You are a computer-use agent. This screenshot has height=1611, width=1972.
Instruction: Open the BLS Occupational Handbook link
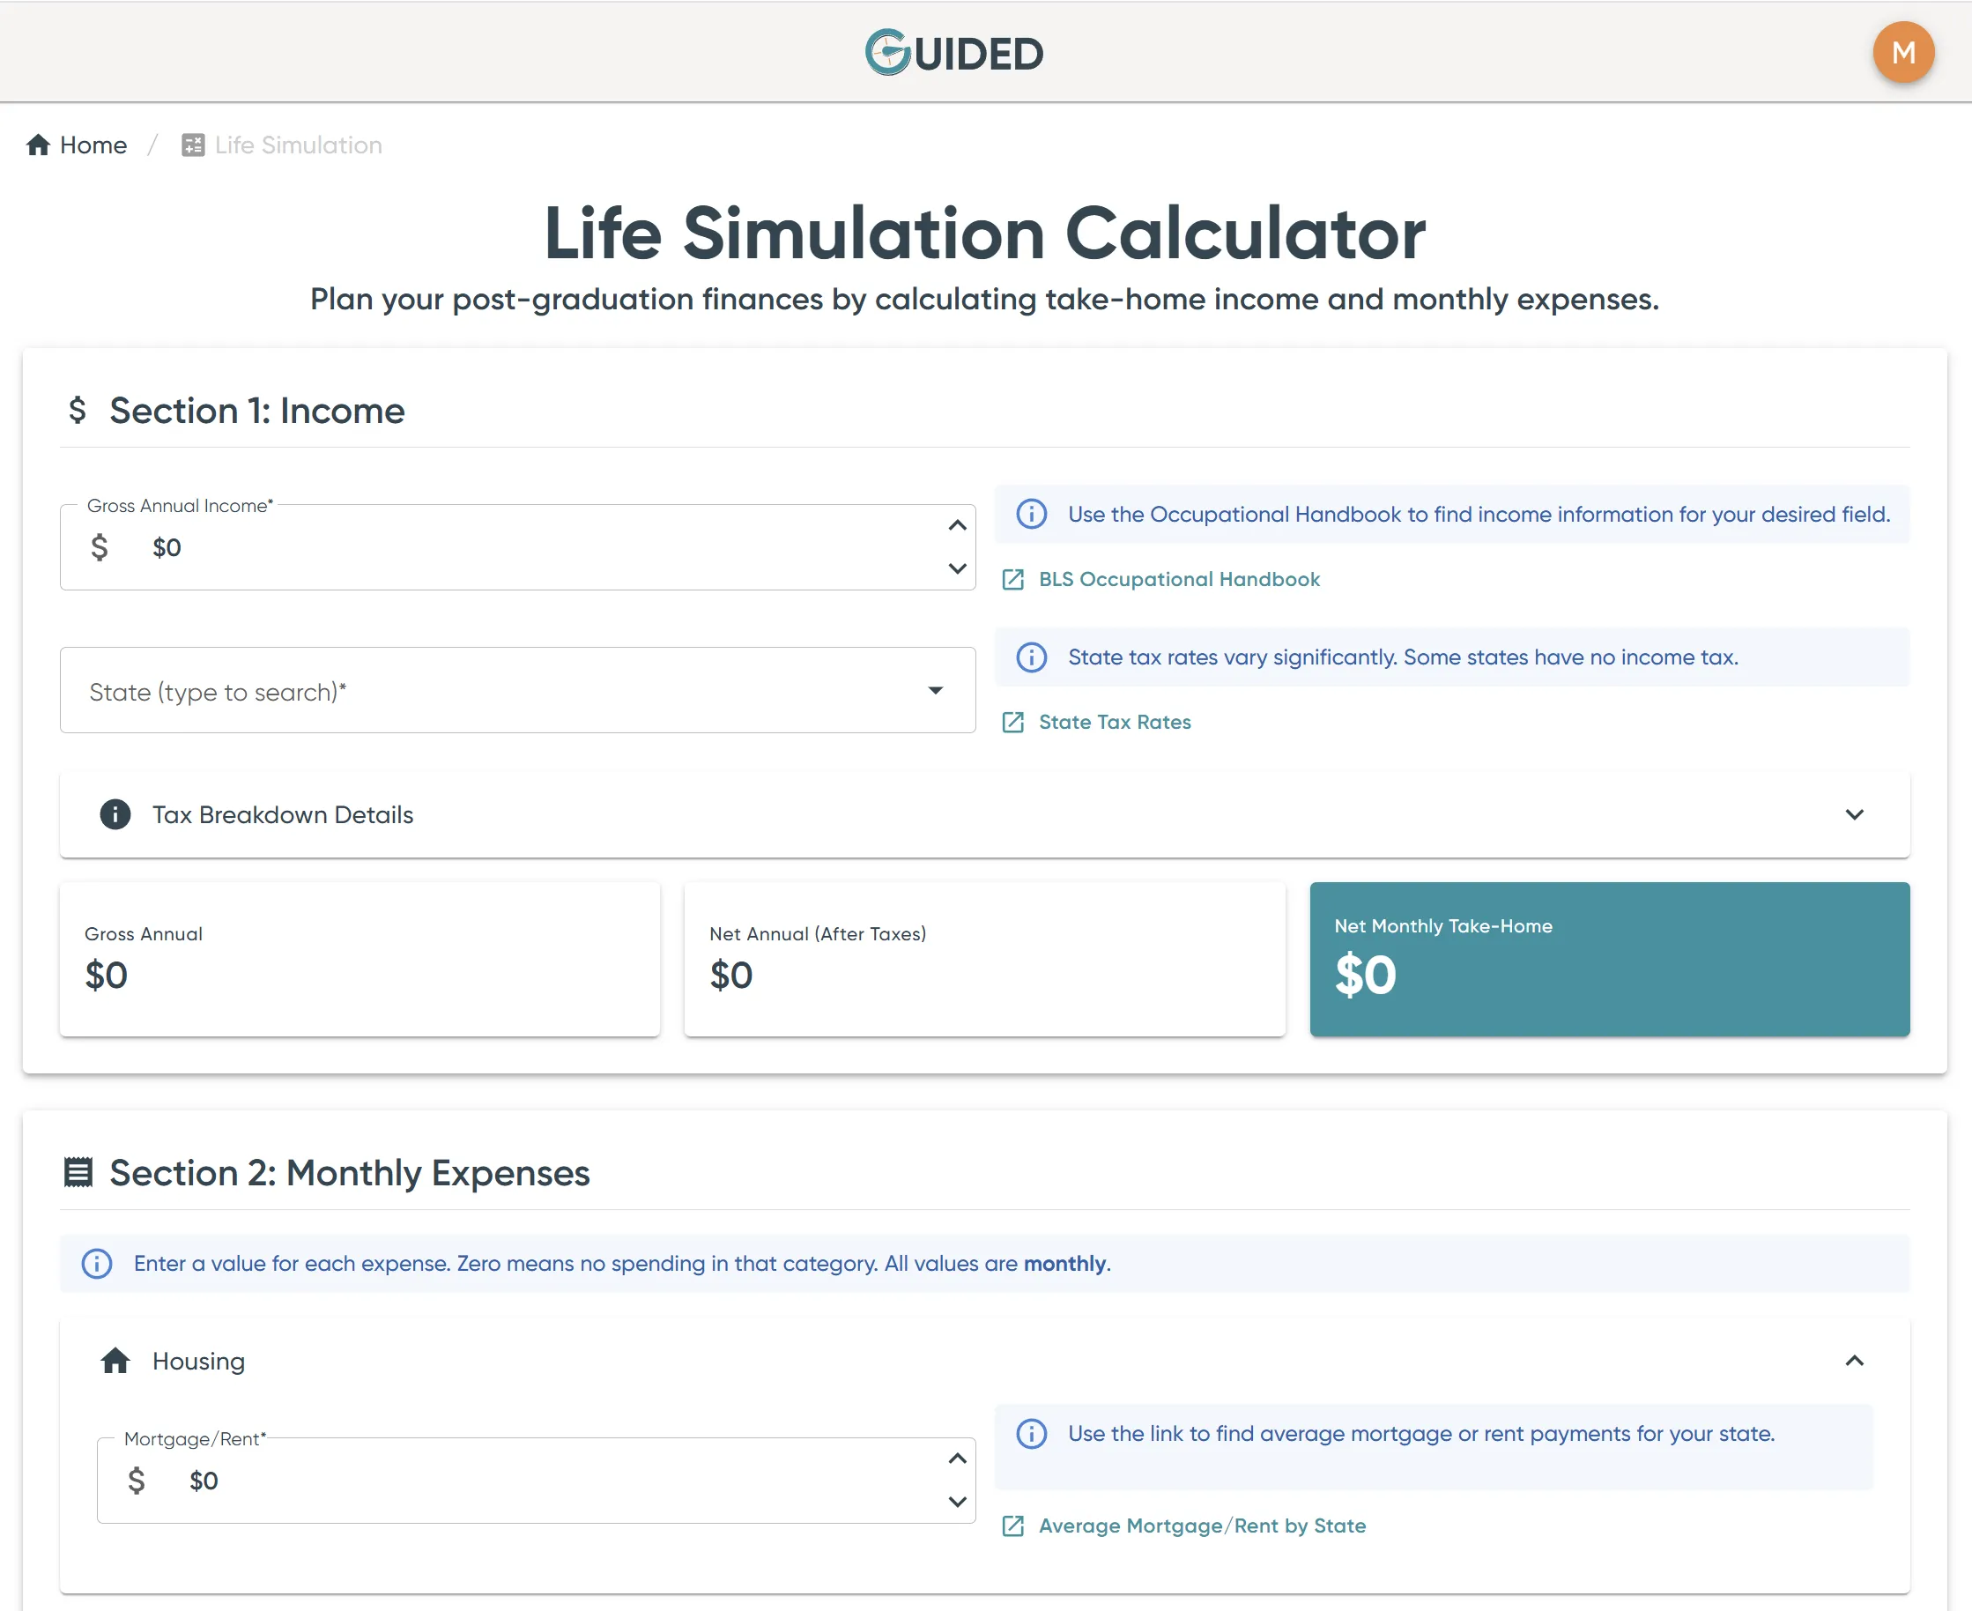point(1179,579)
